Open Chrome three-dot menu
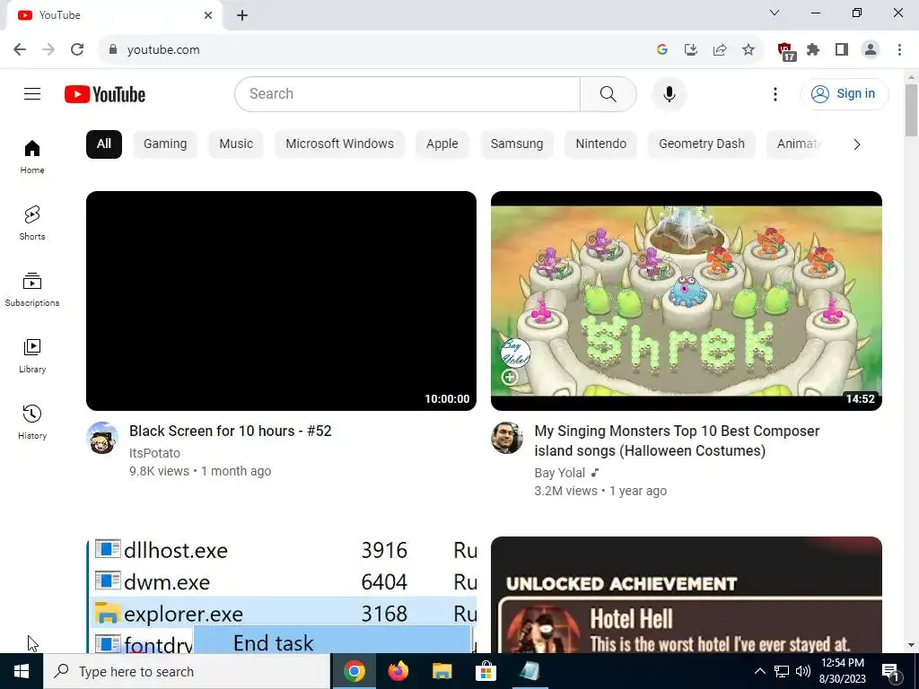This screenshot has height=689, width=919. [x=899, y=50]
